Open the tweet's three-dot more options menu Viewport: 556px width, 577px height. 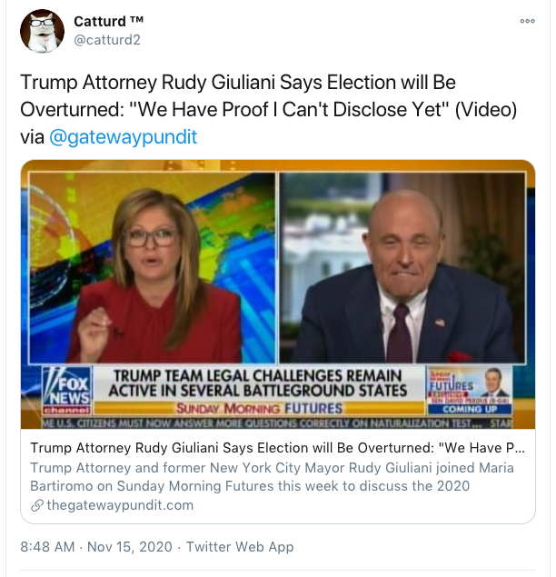click(527, 20)
